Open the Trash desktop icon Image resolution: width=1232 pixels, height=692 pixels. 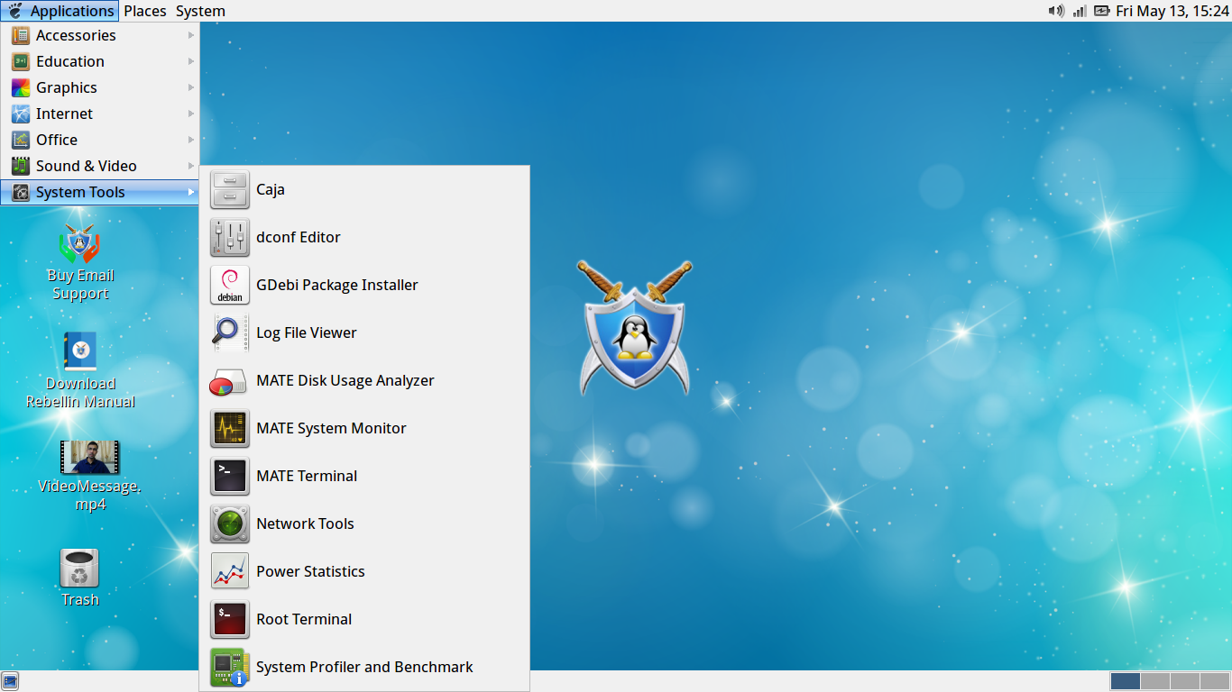click(x=79, y=569)
